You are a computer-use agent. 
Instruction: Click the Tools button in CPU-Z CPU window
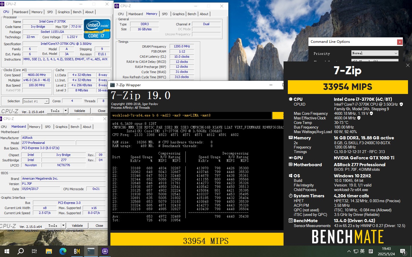(55, 111)
